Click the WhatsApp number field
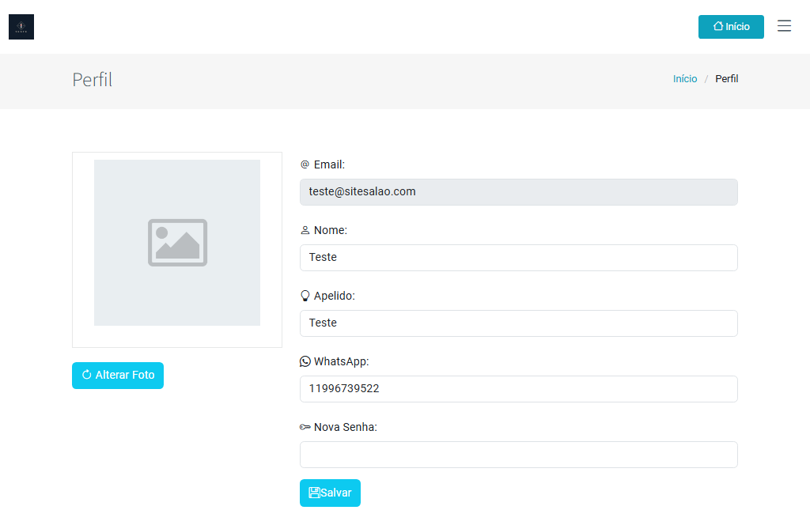Screen dimensions: 810x510 click(x=518, y=389)
